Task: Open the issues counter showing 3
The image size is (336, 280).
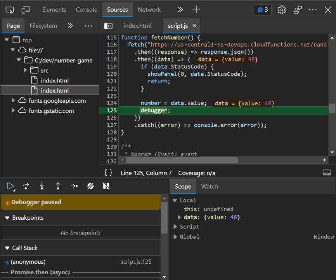Action: pyautogui.click(x=263, y=10)
